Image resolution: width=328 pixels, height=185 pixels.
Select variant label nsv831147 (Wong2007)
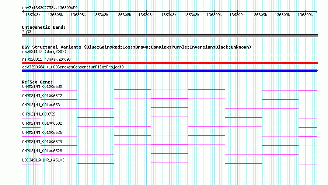pos(44,51)
